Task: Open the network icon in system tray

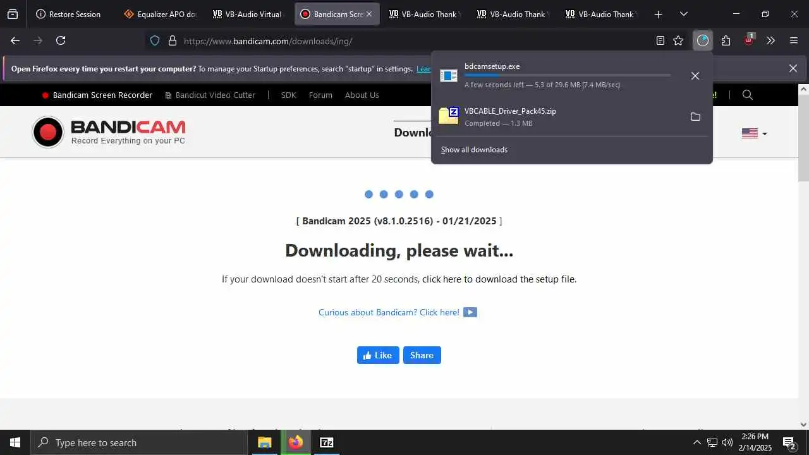Action: (712, 442)
